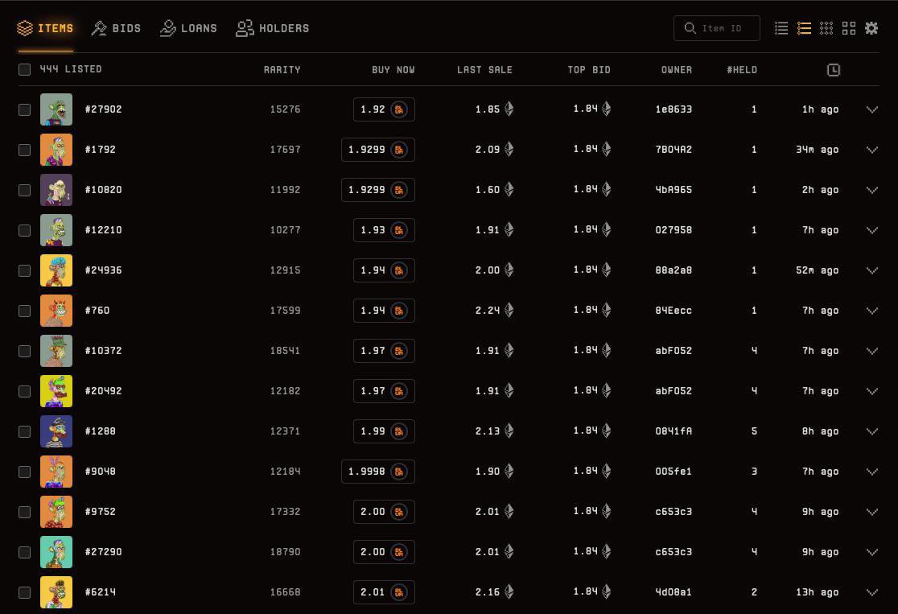Open thumbnail of item #27902
Image resolution: width=898 pixels, height=614 pixels.
56,109
